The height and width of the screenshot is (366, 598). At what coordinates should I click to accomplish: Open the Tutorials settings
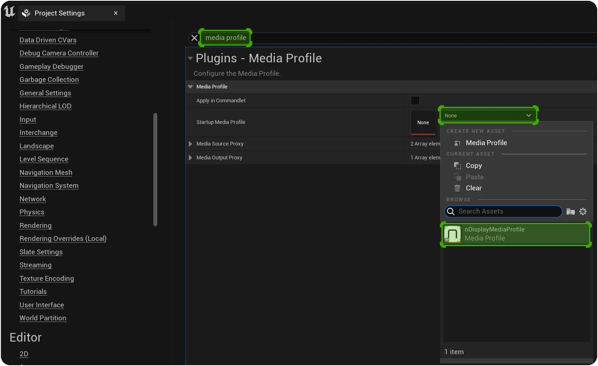[x=33, y=291]
